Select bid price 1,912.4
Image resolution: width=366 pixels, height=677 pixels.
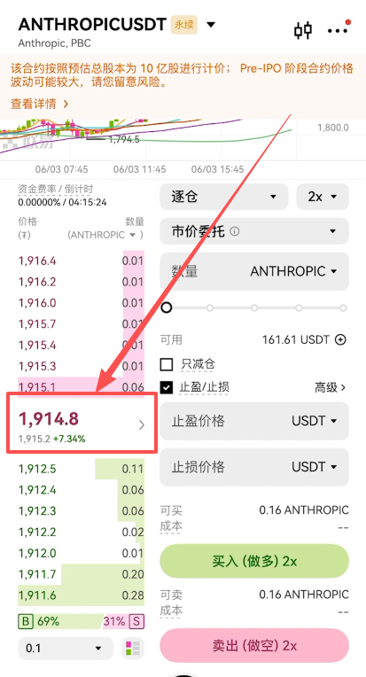(x=37, y=490)
